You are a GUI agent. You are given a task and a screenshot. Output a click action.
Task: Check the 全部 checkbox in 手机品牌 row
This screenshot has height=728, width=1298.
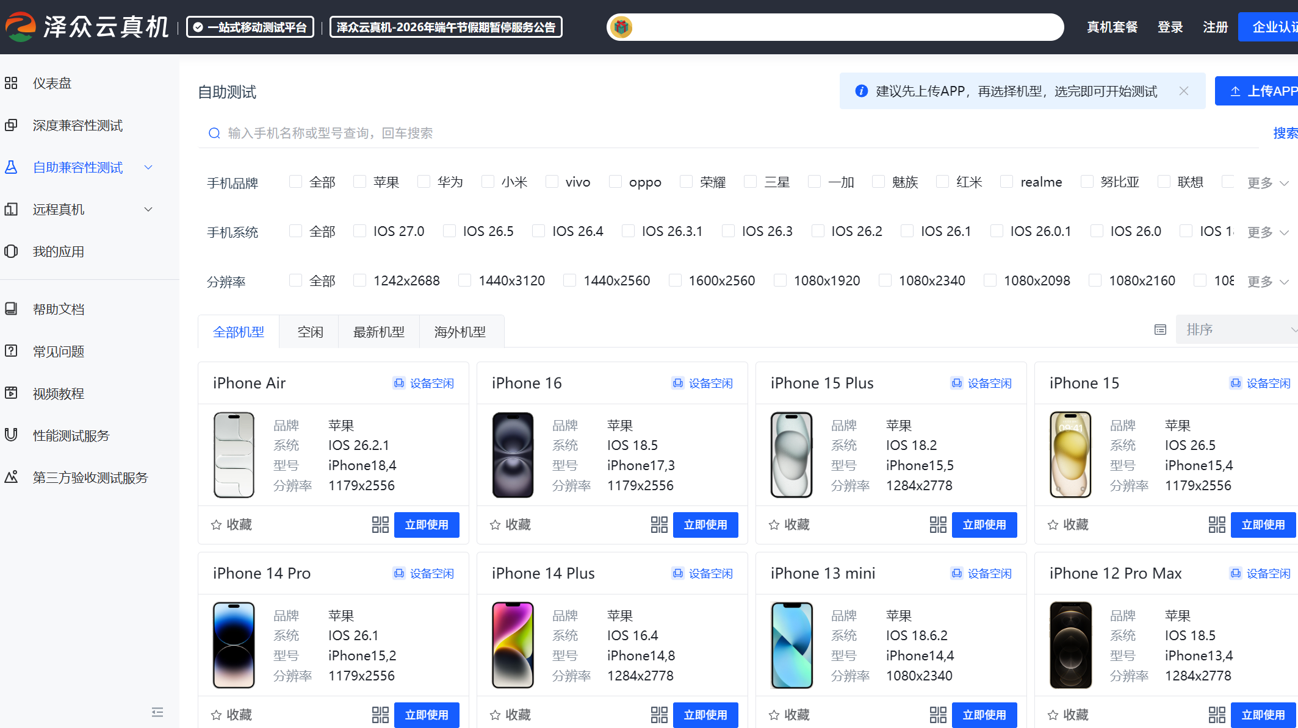pyautogui.click(x=296, y=182)
